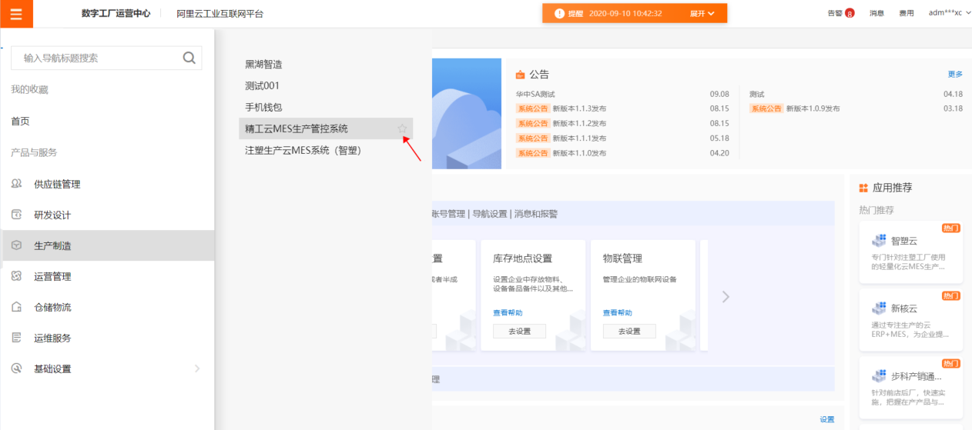Select 运营管理 menu item
The image size is (972, 430).
(x=107, y=276)
